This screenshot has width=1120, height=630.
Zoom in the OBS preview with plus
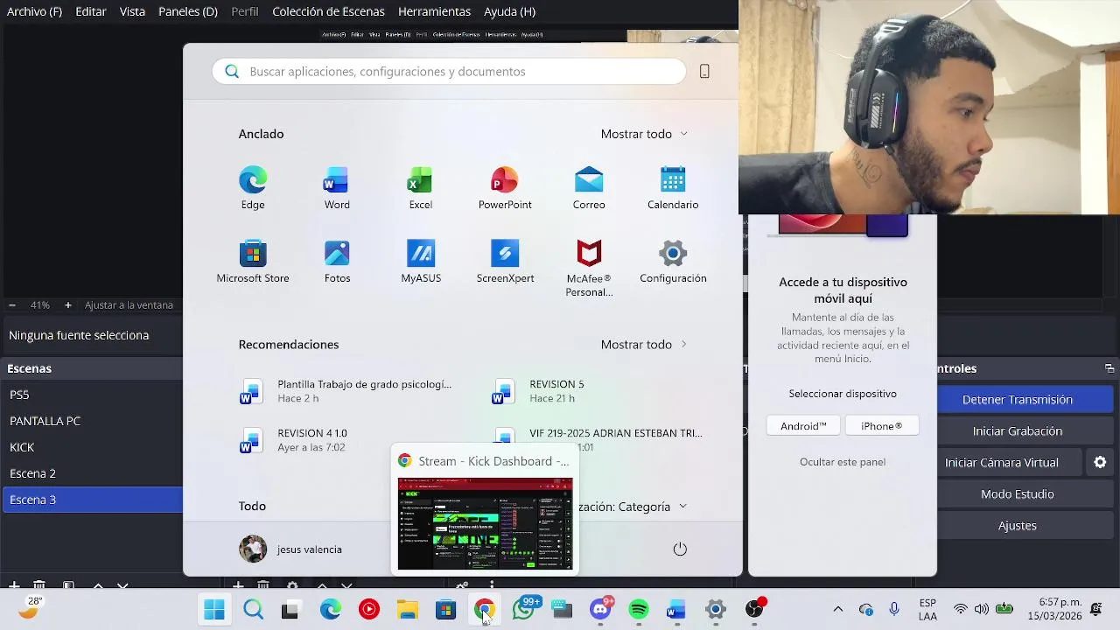68,305
